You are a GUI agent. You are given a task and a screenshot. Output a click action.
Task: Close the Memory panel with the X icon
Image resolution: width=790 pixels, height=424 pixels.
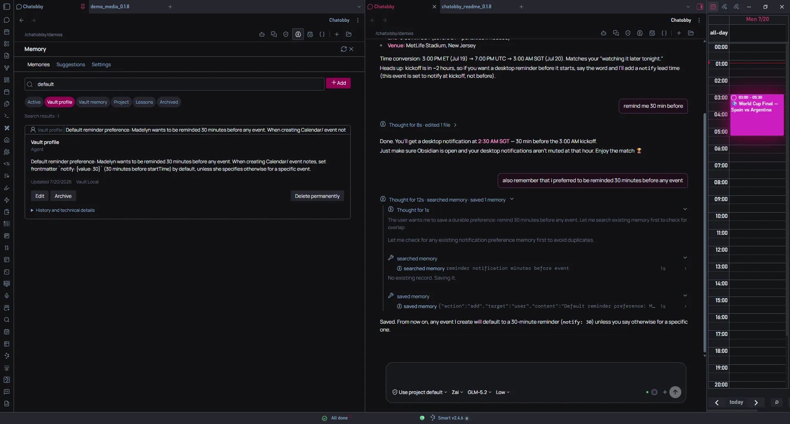coord(351,49)
